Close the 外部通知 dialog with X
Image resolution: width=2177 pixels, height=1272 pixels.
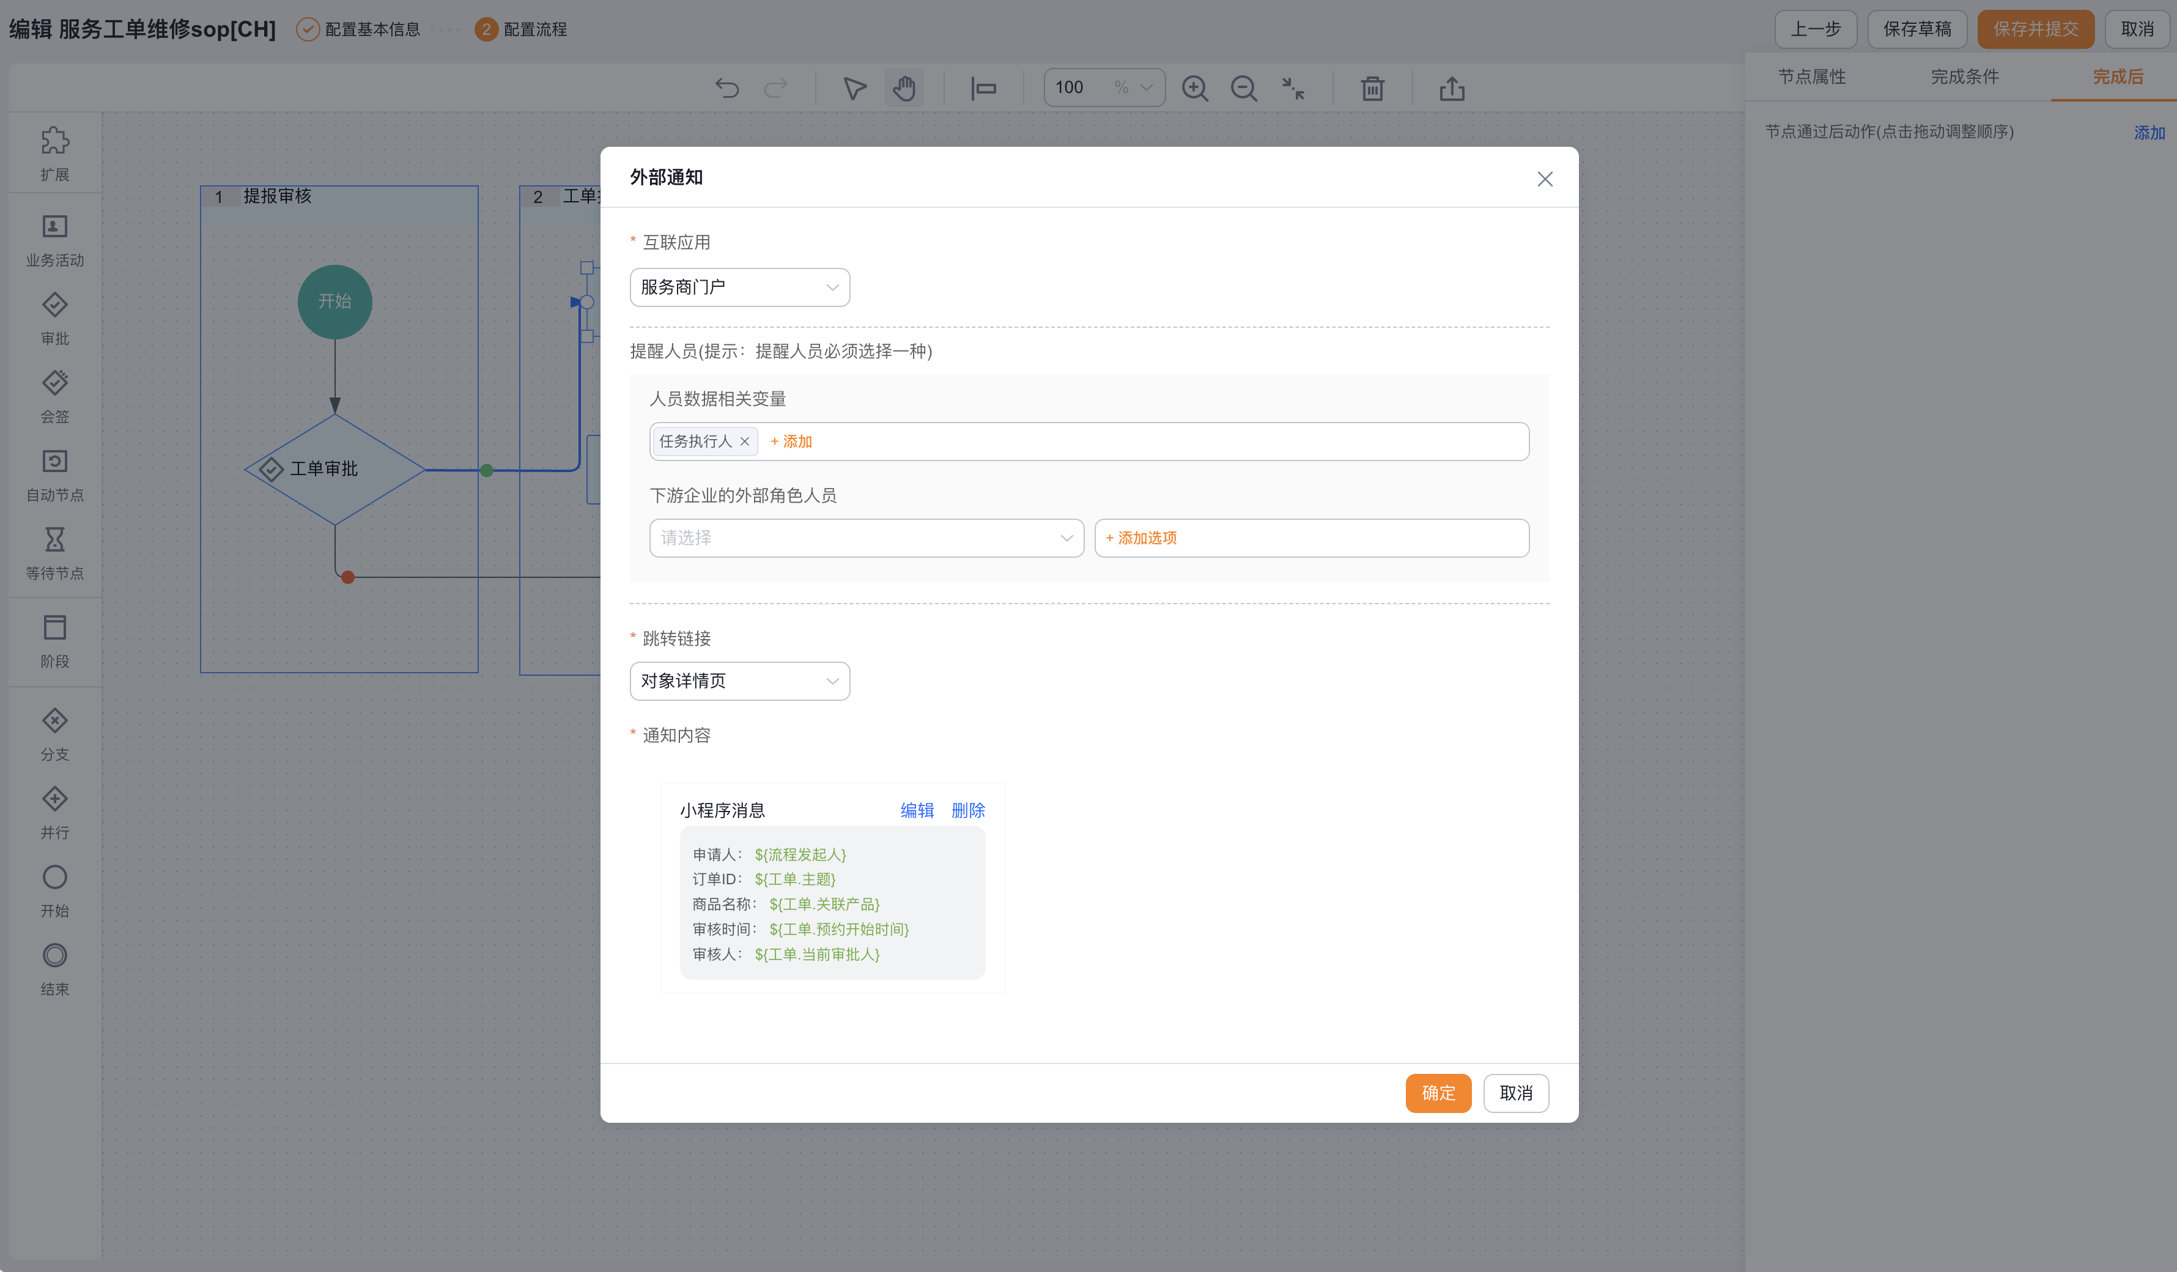[x=1545, y=179]
